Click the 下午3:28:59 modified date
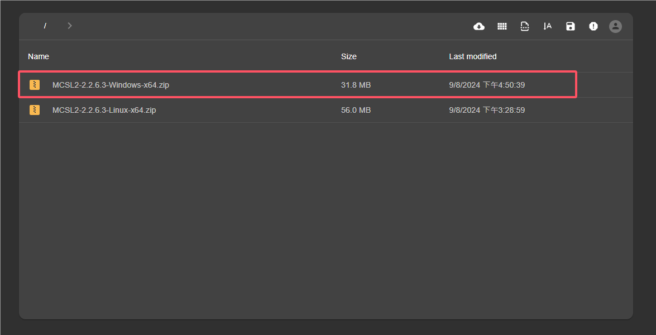Viewport: 656px width, 335px height. 487,110
